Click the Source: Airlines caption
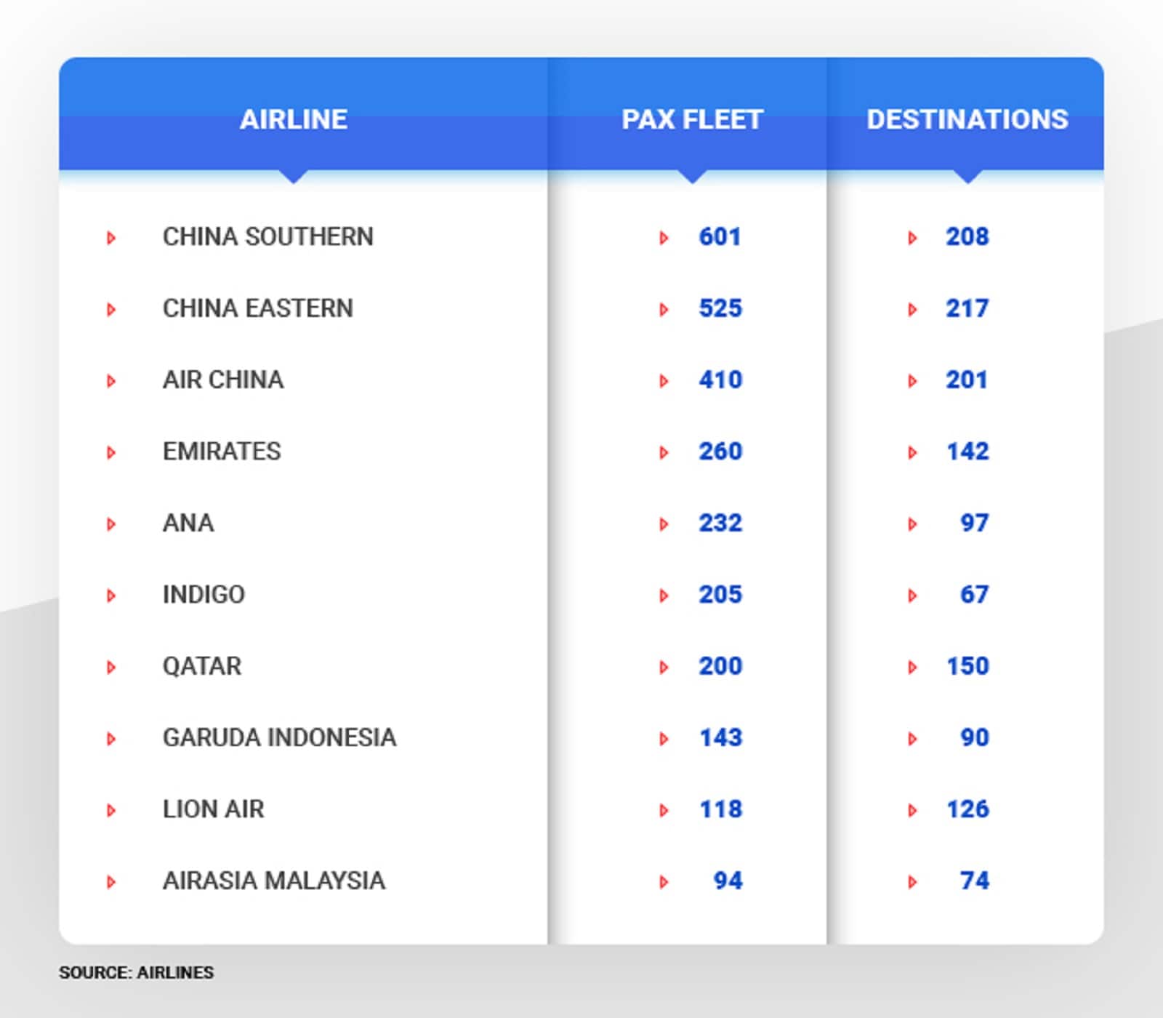This screenshot has width=1163, height=1018. point(136,973)
